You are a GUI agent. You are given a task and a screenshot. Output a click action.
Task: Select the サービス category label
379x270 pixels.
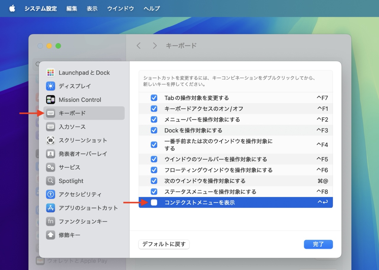tap(69, 167)
